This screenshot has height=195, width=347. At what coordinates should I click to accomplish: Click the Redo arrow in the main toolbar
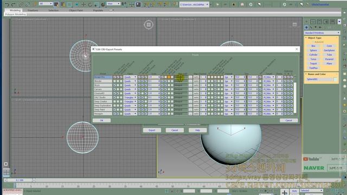pos(14,4)
